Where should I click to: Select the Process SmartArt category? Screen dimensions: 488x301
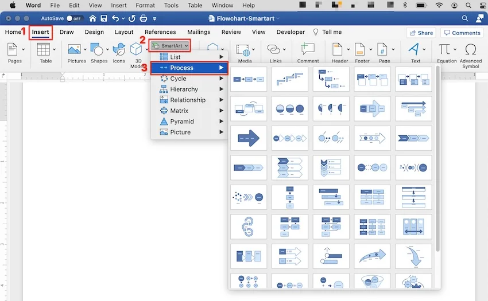point(189,68)
